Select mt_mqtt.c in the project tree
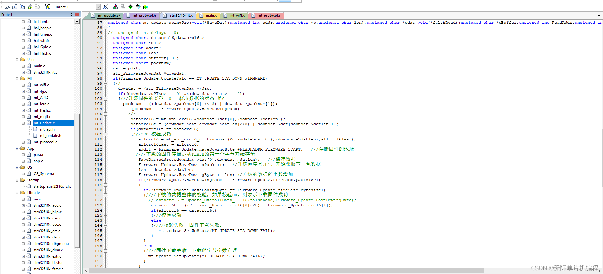This screenshot has width=603, height=274. point(42,117)
